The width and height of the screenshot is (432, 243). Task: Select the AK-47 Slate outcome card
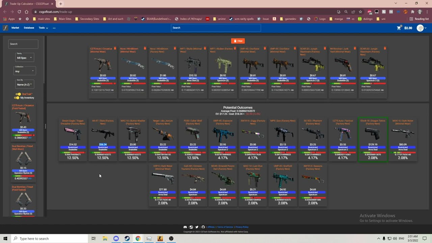click(103, 140)
